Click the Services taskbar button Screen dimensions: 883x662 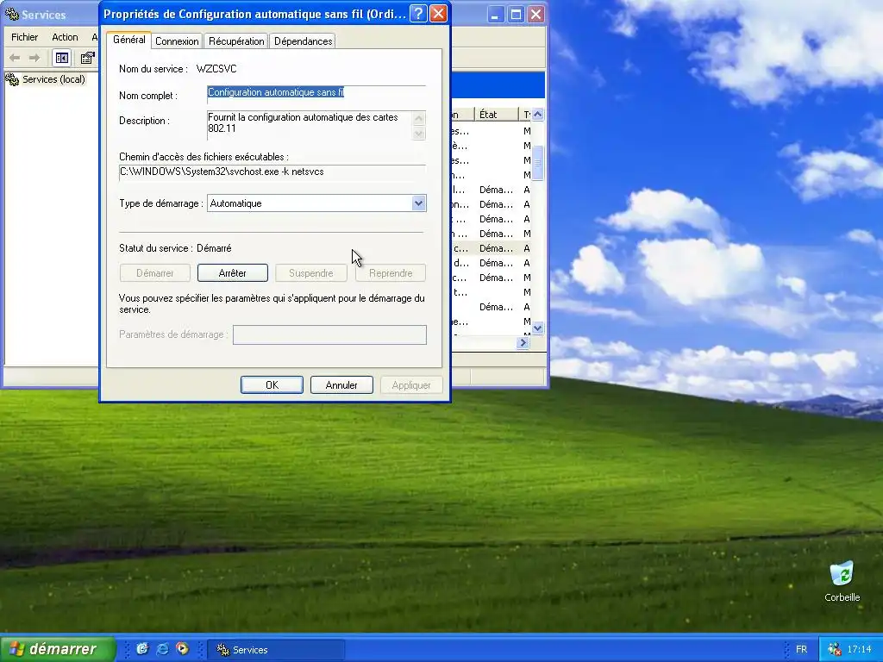click(276, 650)
